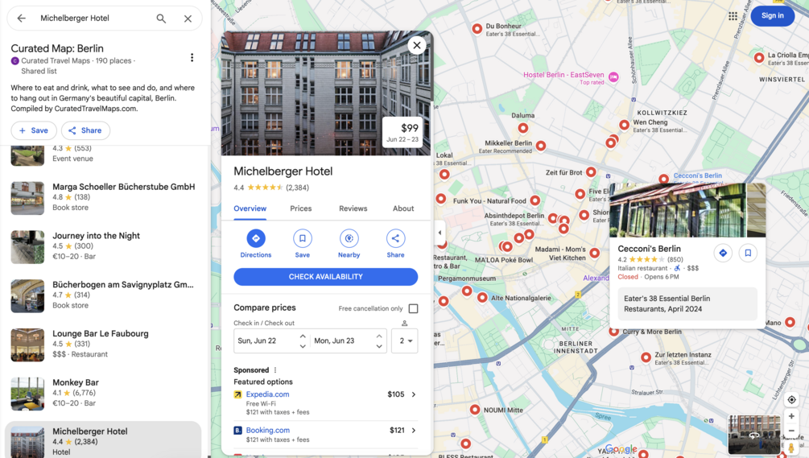Click the Funk You - Natural Food pin
Image resolution: width=809 pixels, height=458 pixels.
535,200
